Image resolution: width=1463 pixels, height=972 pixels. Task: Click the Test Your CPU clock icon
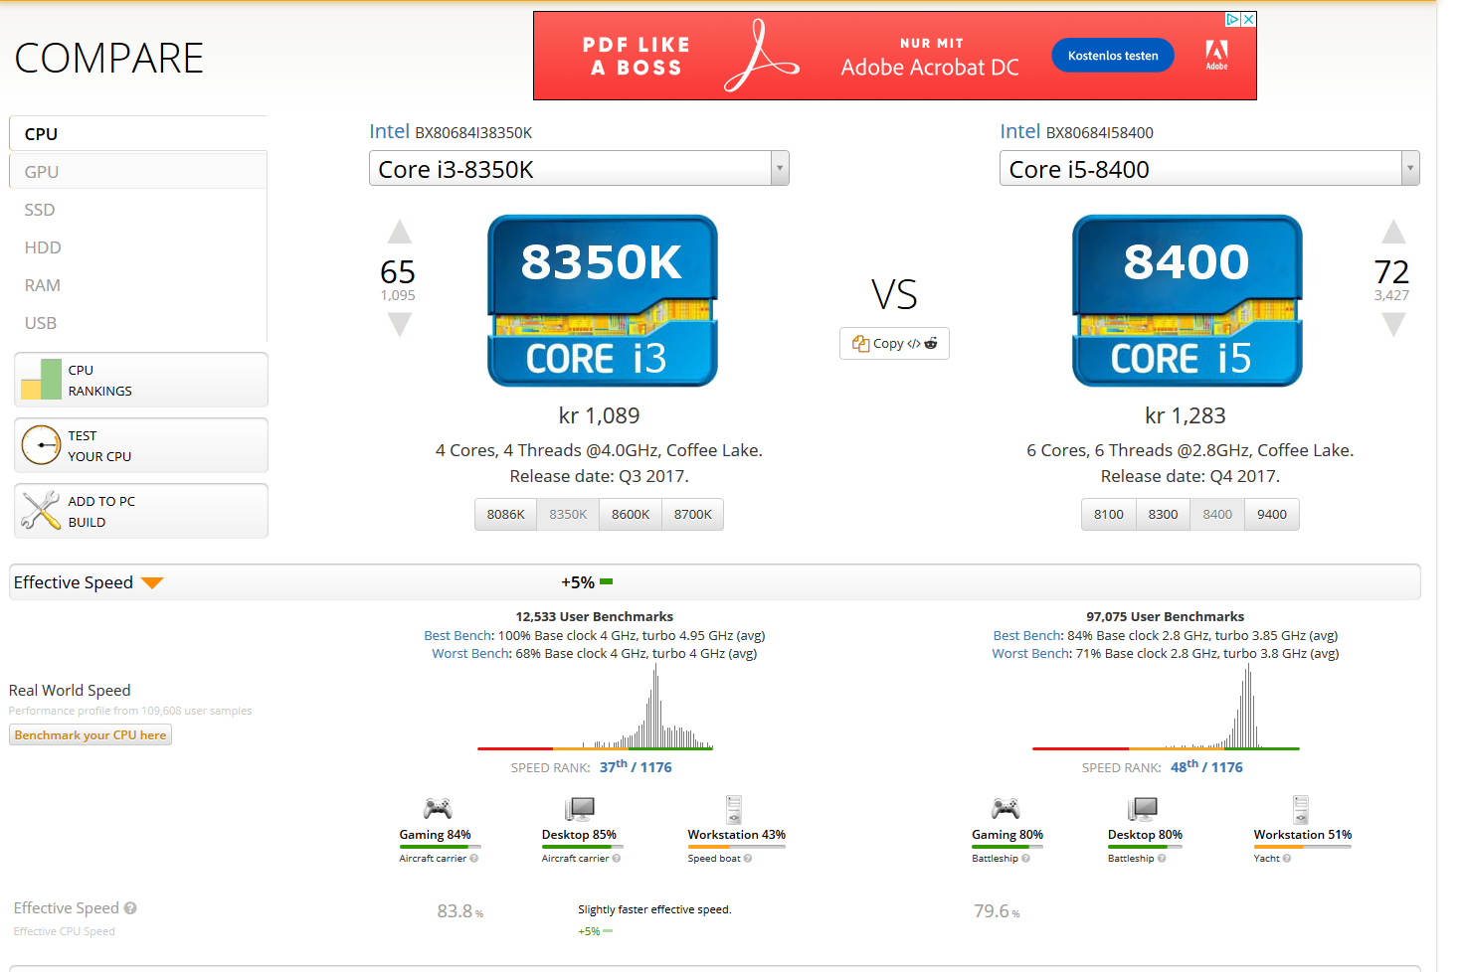pyautogui.click(x=41, y=445)
